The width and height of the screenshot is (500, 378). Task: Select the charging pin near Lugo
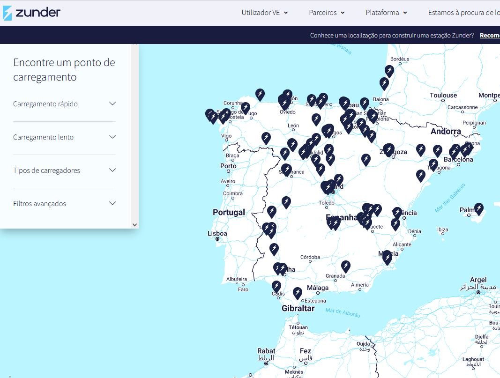(246, 108)
